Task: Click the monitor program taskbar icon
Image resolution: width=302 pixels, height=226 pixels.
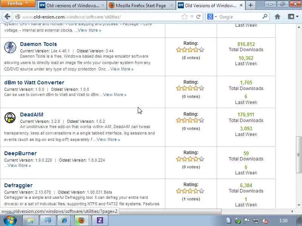Action: tap(48, 220)
